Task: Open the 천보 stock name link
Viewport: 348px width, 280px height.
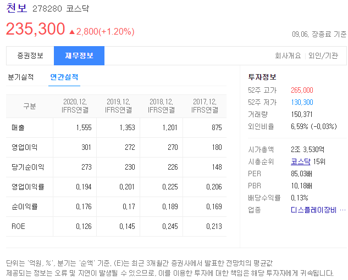Action: coord(16,8)
